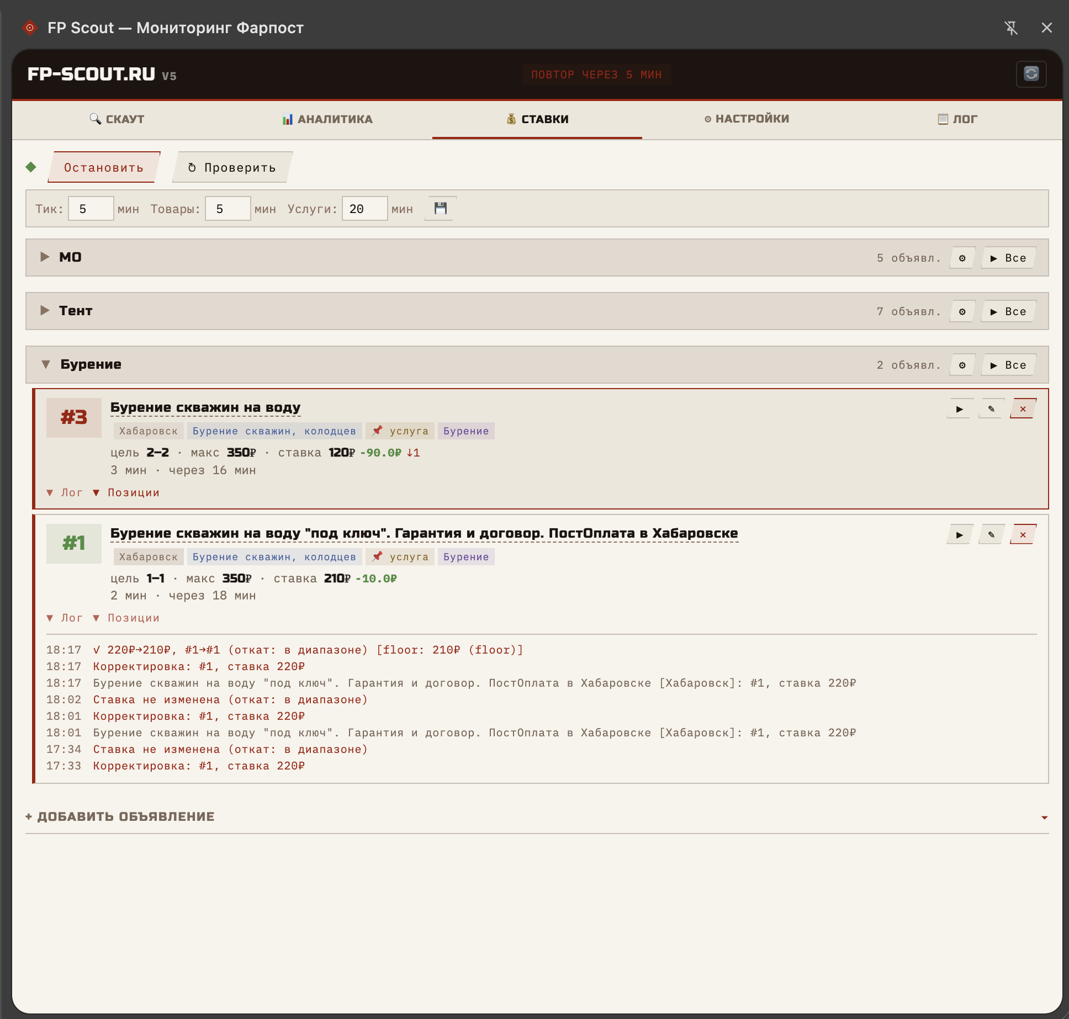Image resolution: width=1069 pixels, height=1019 pixels.
Task: Run all Тент listings with Все
Action: click(1008, 311)
